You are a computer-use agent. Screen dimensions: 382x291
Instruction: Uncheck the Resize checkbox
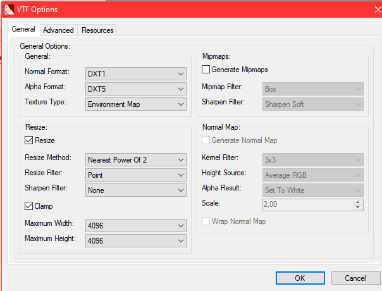pyautogui.click(x=28, y=140)
